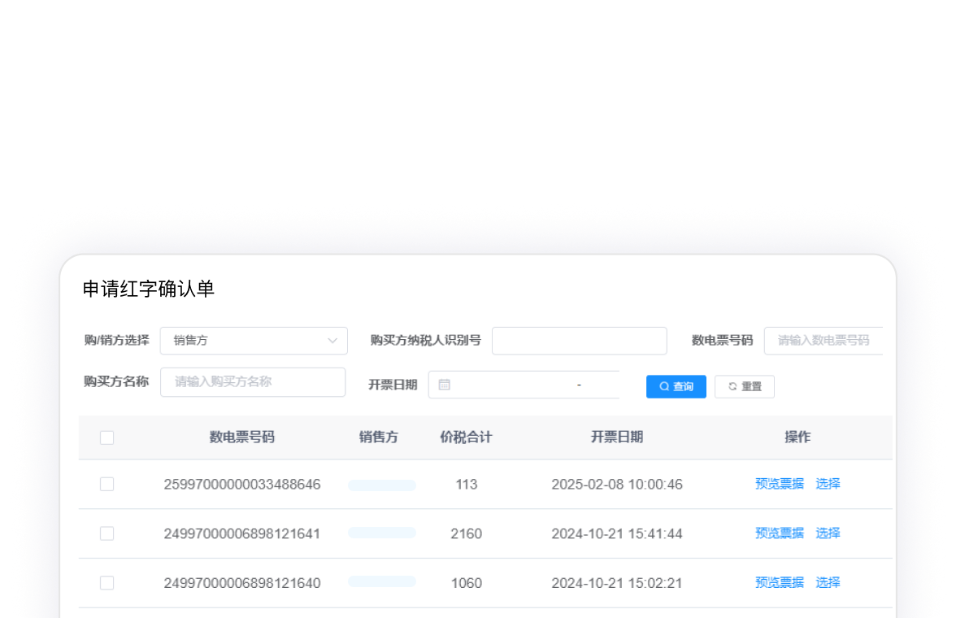
Task: Click invoice number 25997000000033488646
Action: click(x=242, y=485)
